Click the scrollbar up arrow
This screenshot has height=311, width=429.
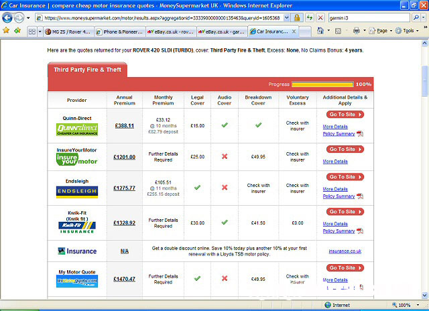pyautogui.click(x=424, y=43)
